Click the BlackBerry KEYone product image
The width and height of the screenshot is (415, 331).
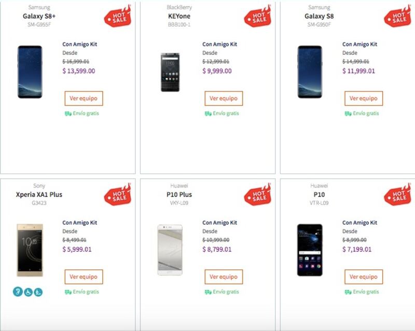(170, 72)
